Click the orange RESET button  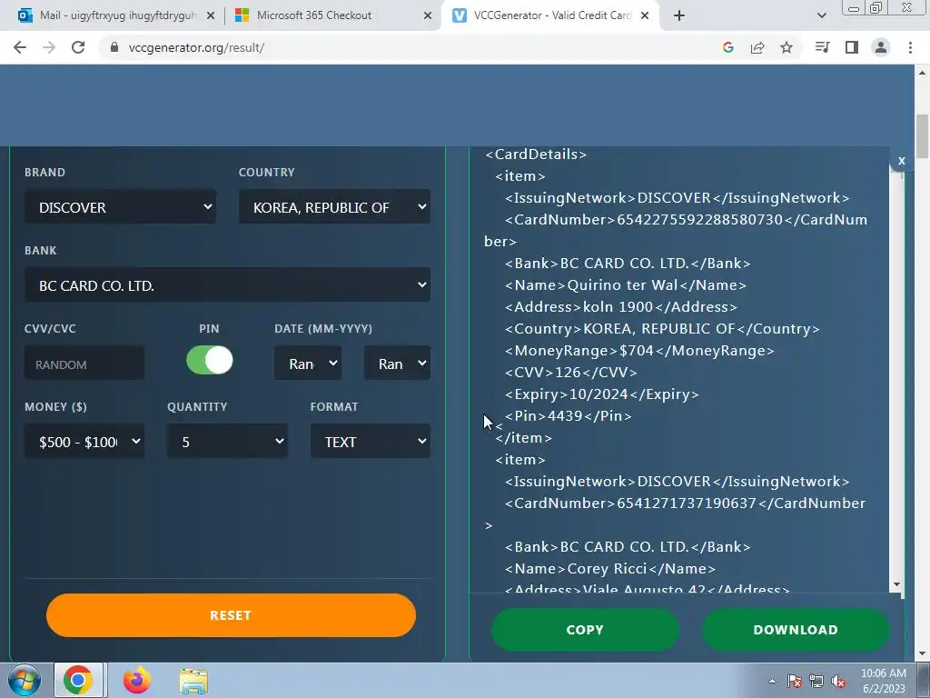coord(231,615)
